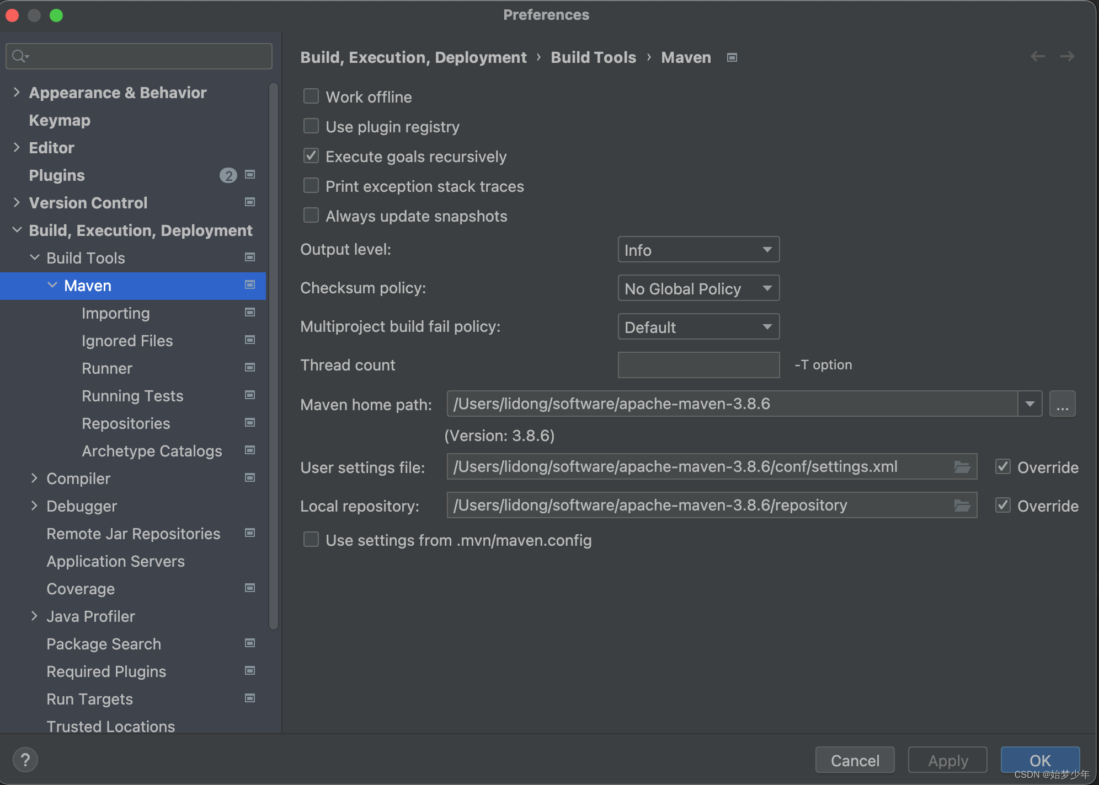The height and width of the screenshot is (785, 1099).
Task: Expand the Editor section
Action: [17, 147]
